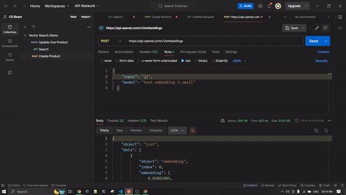Open response panel three-dot menu
Viewport: 346px width, 195px height.
[329, 121]
